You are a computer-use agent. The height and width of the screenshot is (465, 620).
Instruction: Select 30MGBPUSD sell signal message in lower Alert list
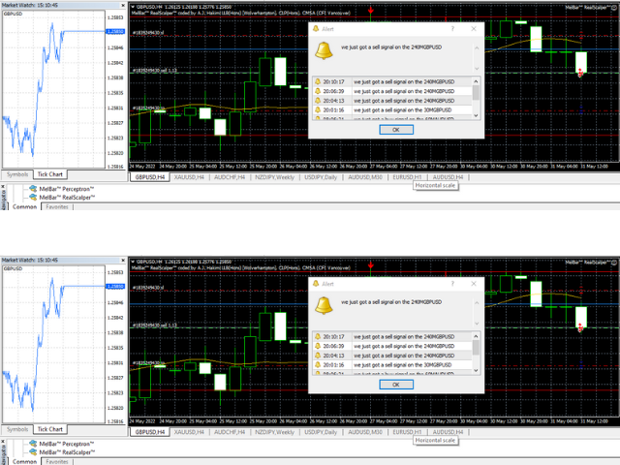tap(403, 365)
